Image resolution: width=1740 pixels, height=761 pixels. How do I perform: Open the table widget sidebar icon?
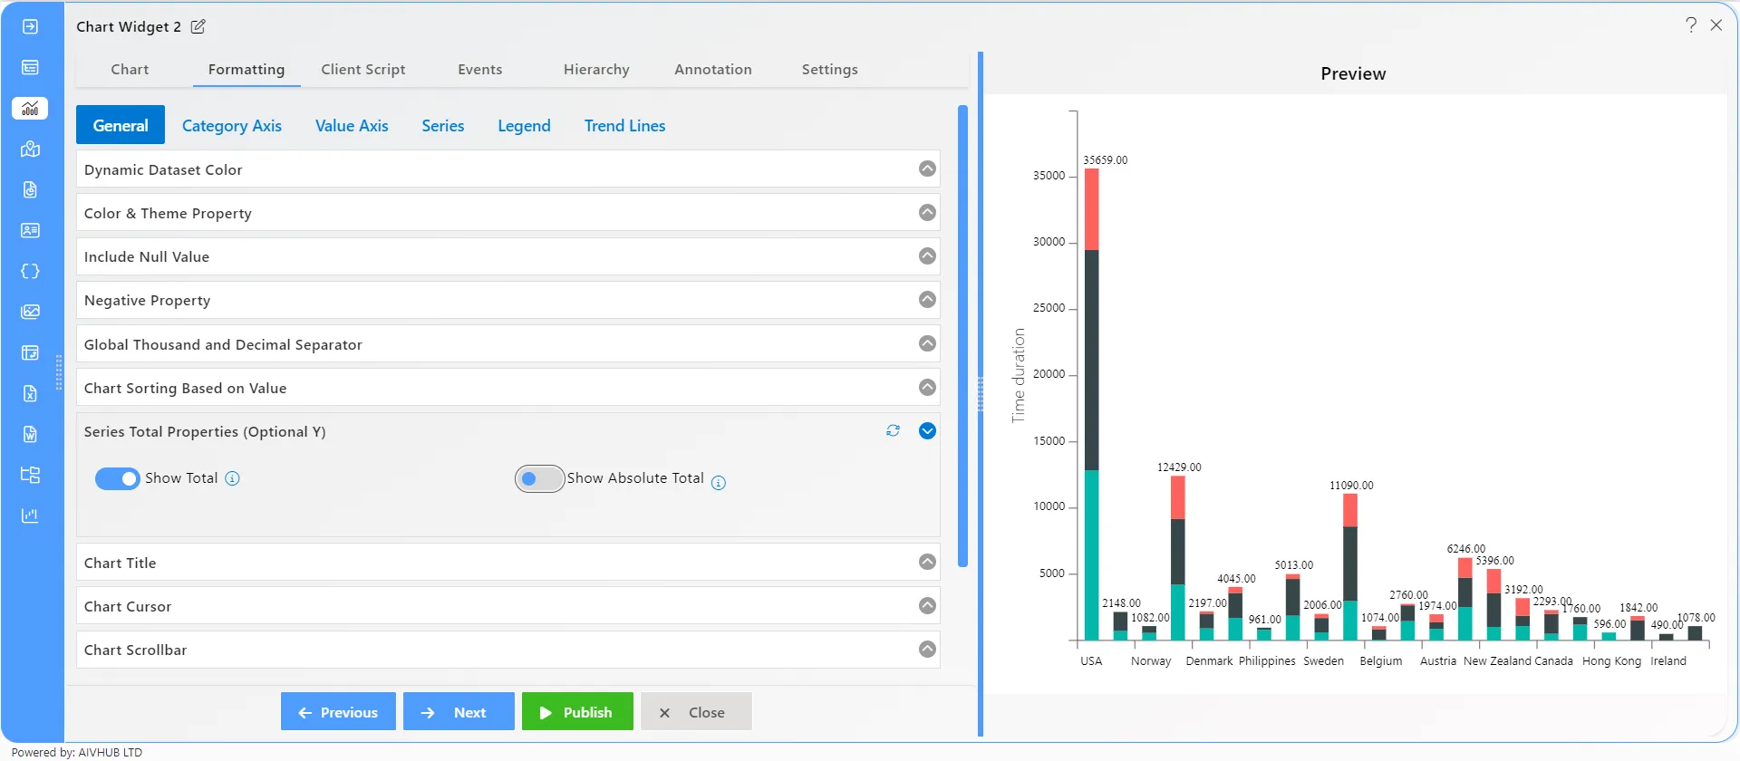(30, 67)
